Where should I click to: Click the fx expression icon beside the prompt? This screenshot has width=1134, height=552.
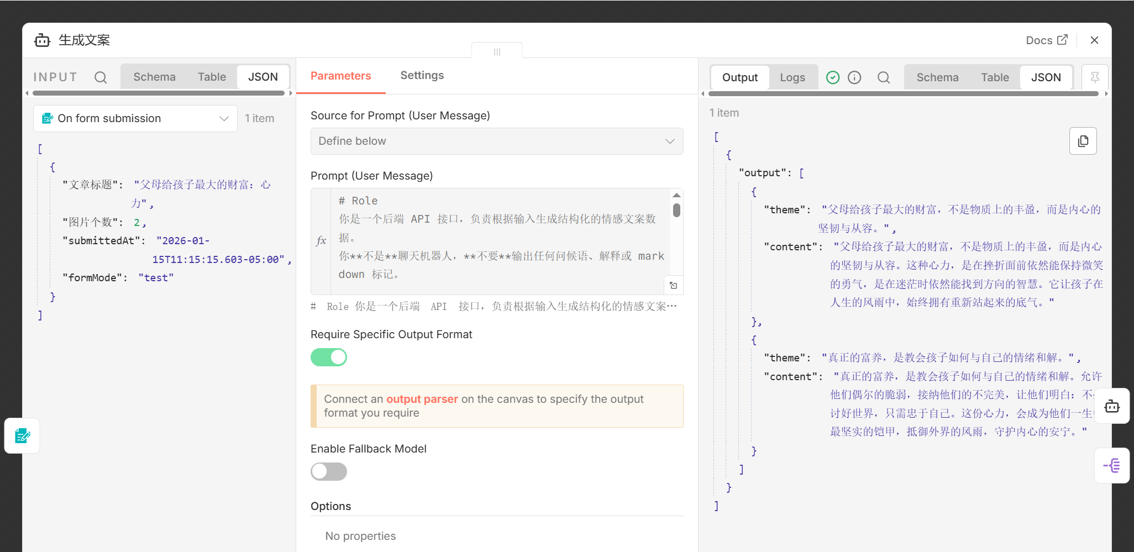[321, 241]
